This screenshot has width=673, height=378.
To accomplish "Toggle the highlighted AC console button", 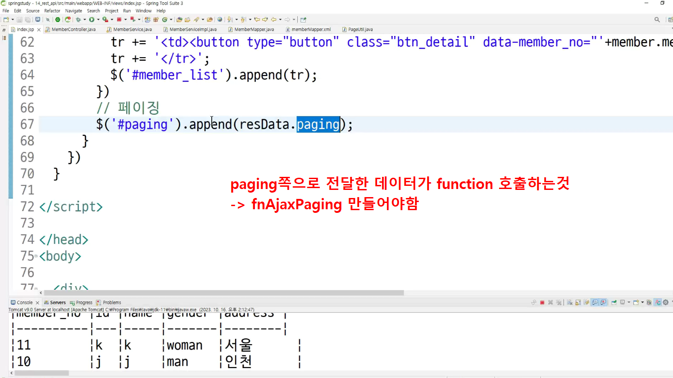I will click(x=658, y=302).
